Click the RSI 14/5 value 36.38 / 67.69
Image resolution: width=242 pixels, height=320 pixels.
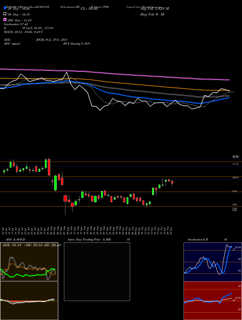(x=38, y=28)
